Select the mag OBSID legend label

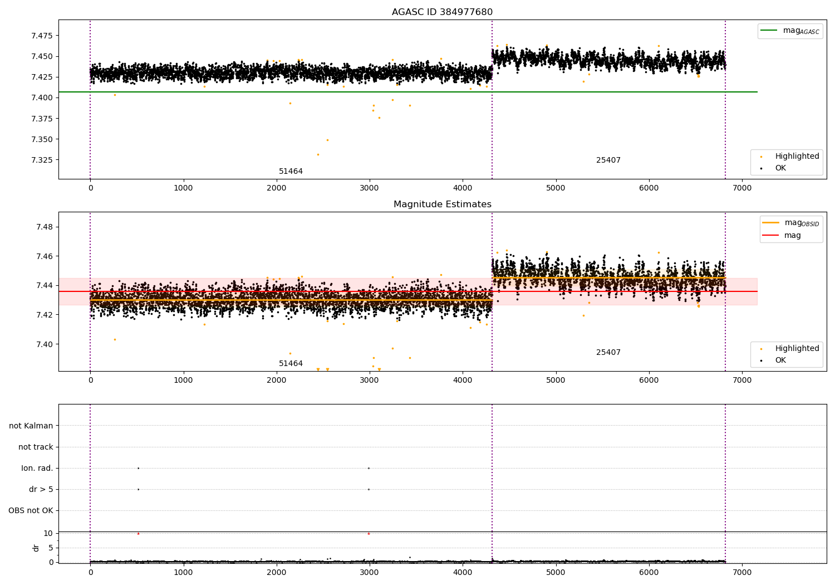(802, 223)
